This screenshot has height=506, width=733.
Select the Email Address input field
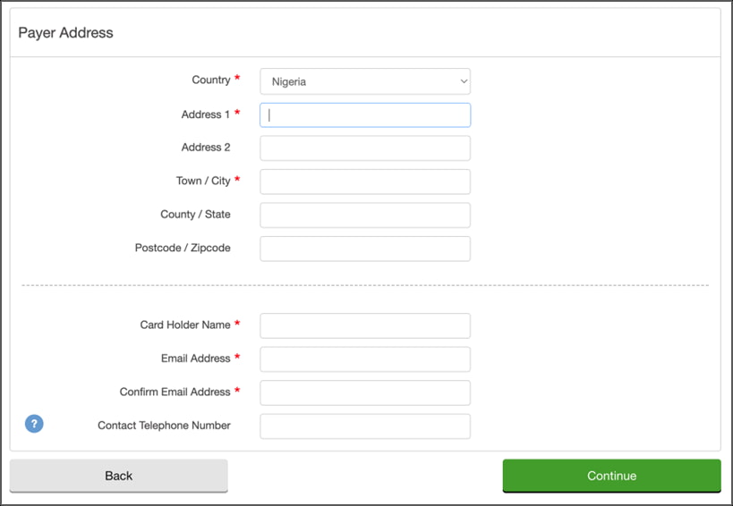point(364,358)
